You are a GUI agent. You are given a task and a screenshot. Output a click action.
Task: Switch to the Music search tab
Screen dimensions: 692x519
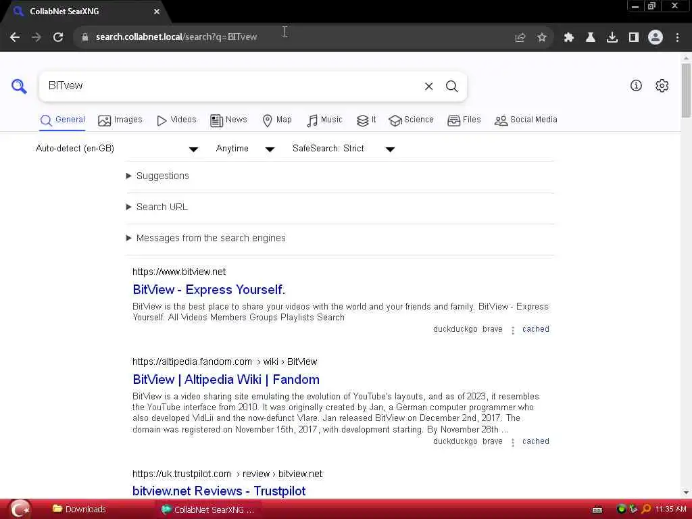point(324,120)
